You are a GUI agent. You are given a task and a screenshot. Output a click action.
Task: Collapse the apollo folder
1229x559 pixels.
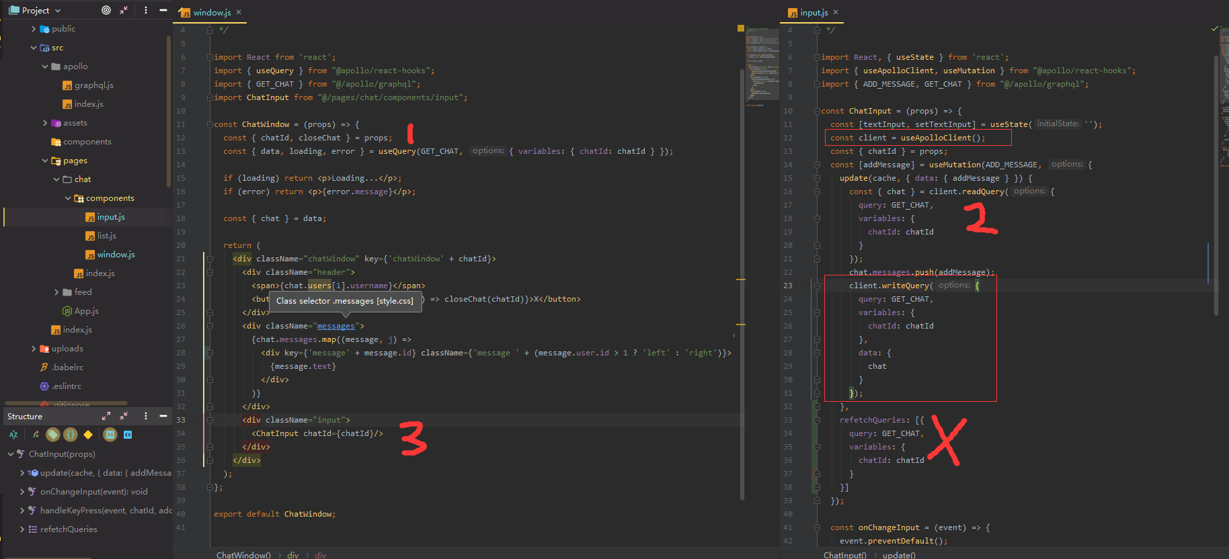pyautogui.click(x=45, y=67)
